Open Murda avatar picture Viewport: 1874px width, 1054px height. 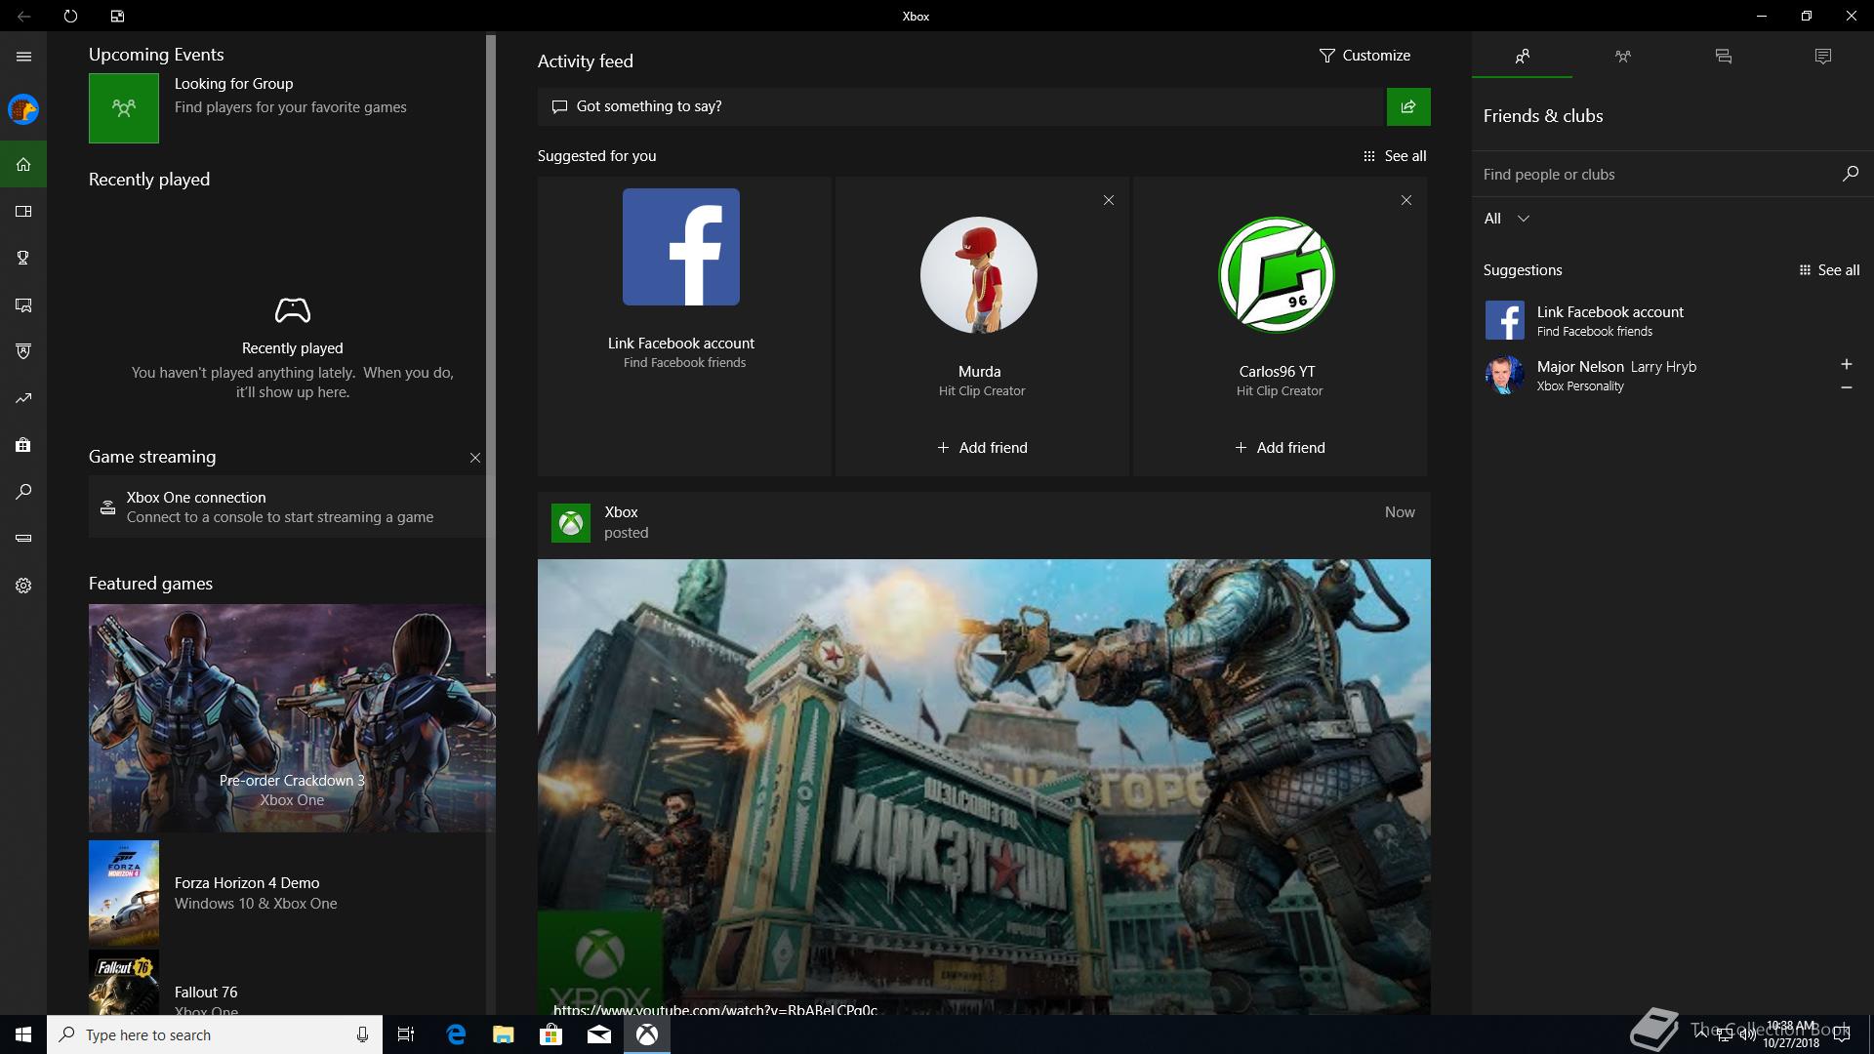pos(979,275)
